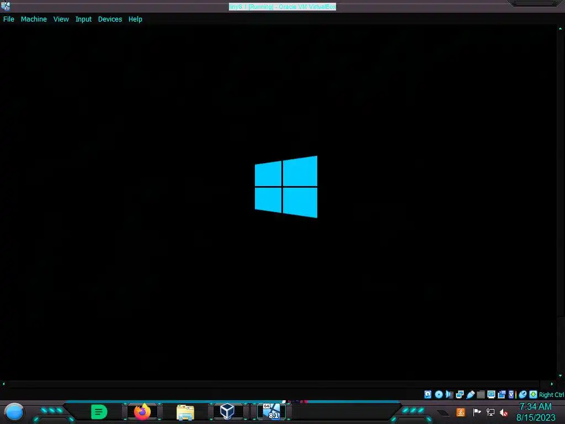This screenshot has width=565, height=424.
Task: Open the Machine menu
Action: (x=34, y=19)
